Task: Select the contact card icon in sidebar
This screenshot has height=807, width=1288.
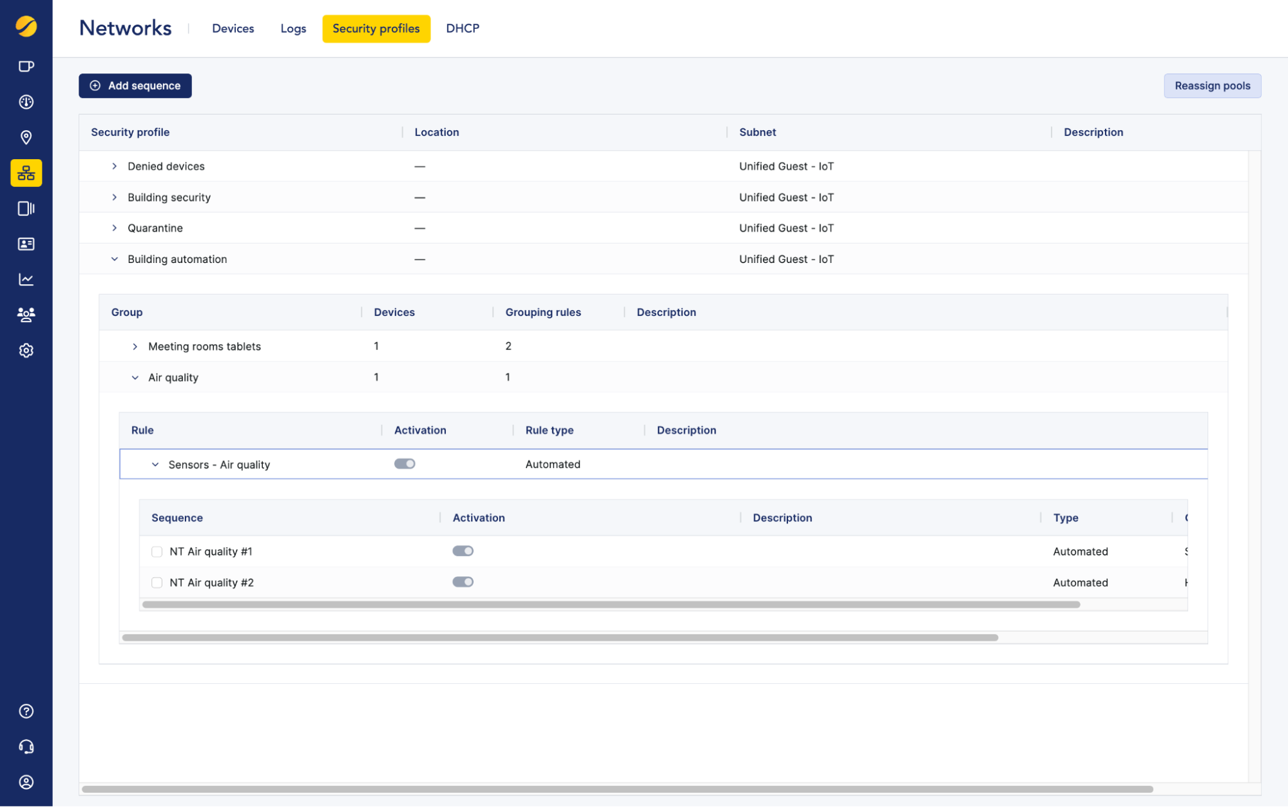Action: coord(26,244)
